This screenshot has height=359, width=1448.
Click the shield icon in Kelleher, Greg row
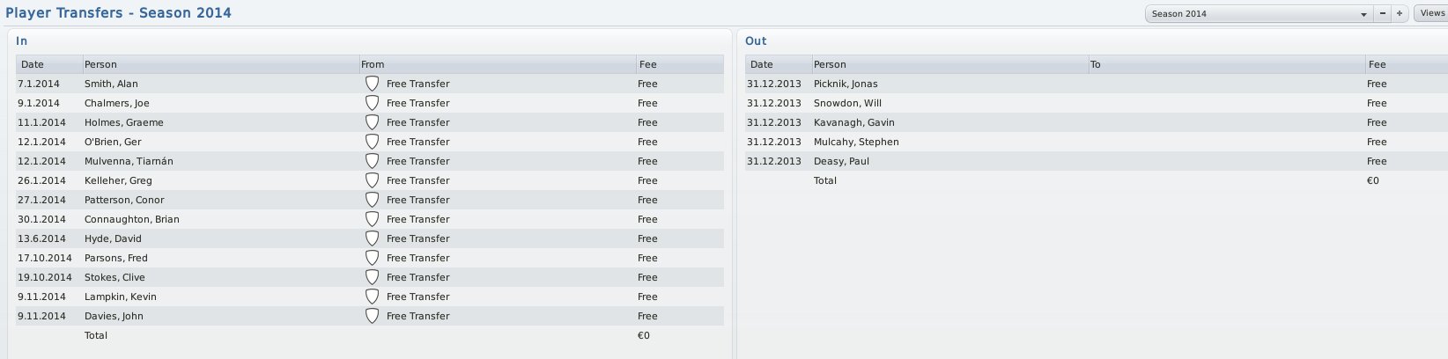click(372, 180)
